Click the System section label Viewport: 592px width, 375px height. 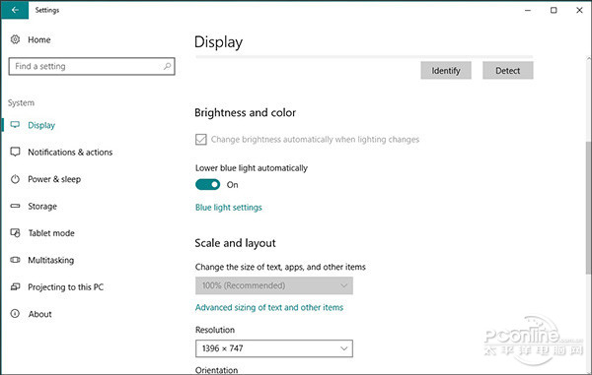pyautogui.click(x=21, y=102)
